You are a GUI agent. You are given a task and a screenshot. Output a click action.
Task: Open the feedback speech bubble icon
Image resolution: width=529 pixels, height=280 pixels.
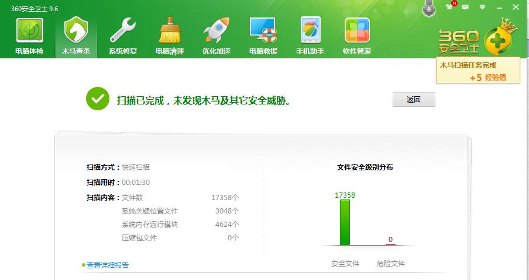click(x=466, y=7)
